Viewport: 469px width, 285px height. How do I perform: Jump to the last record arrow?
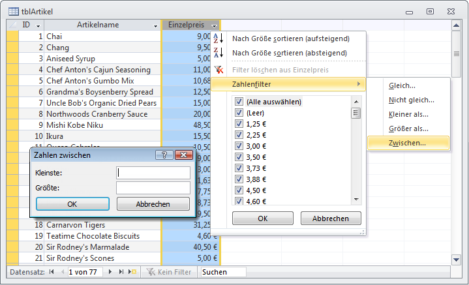coord(122,271)
